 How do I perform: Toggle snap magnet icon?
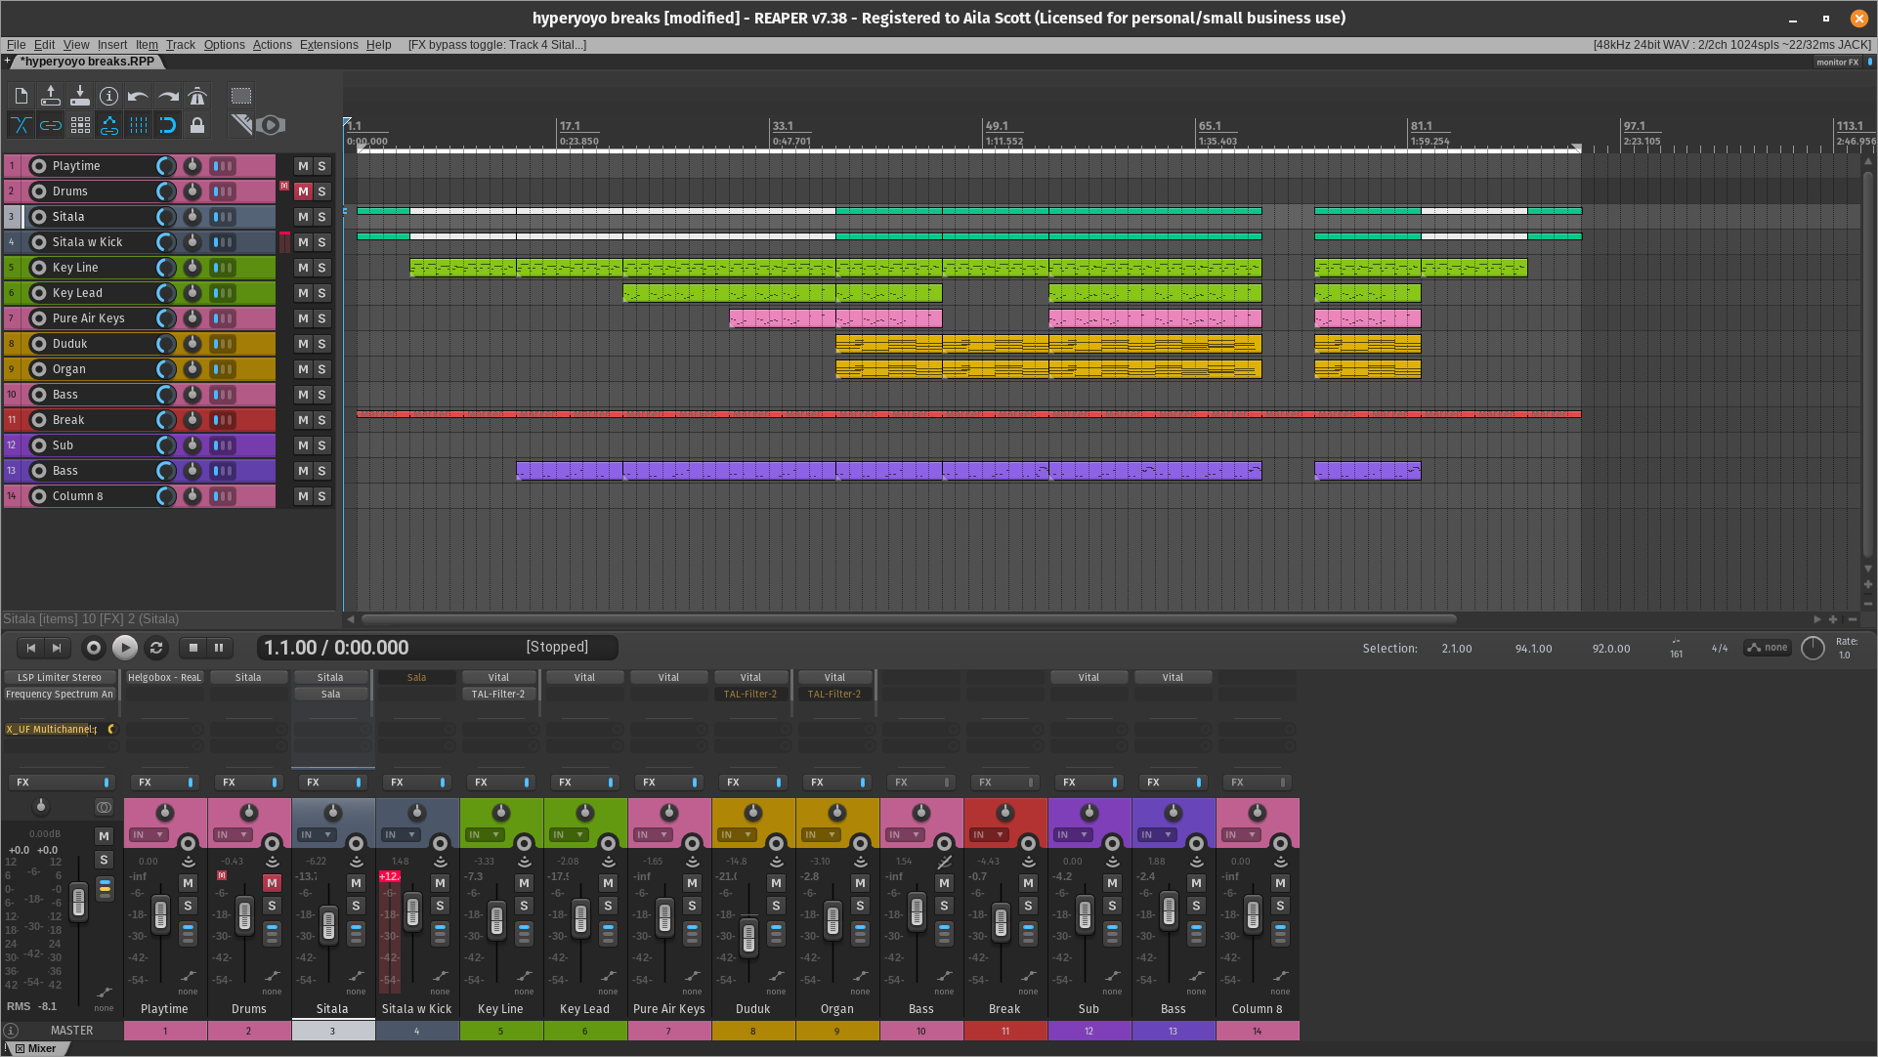(x=168, y=125)
